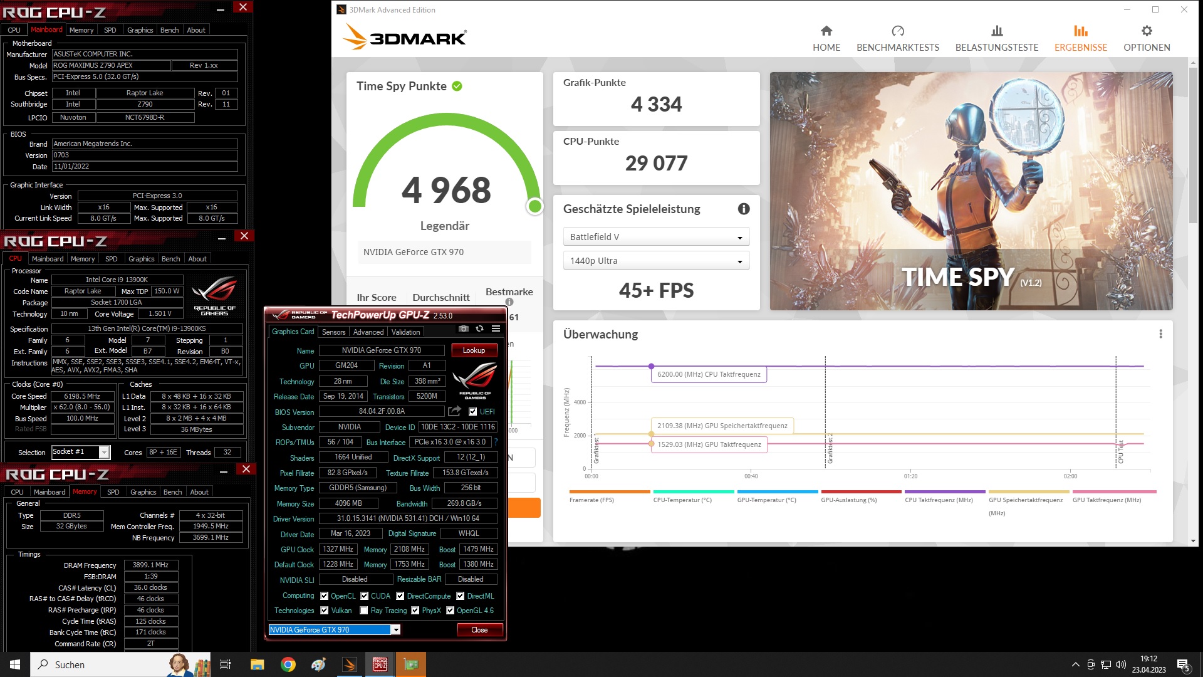Image resolution: width=1203 pixels, height=677 pixels.
Task: Toggle the DirectCompute checkbox in GPU-Z
Action: pyautogui.click(x=400, y=596)
